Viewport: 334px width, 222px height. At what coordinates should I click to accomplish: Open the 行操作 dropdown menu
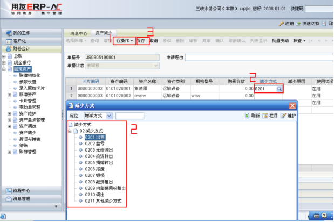pyautogui.click(x=125, y=41)
